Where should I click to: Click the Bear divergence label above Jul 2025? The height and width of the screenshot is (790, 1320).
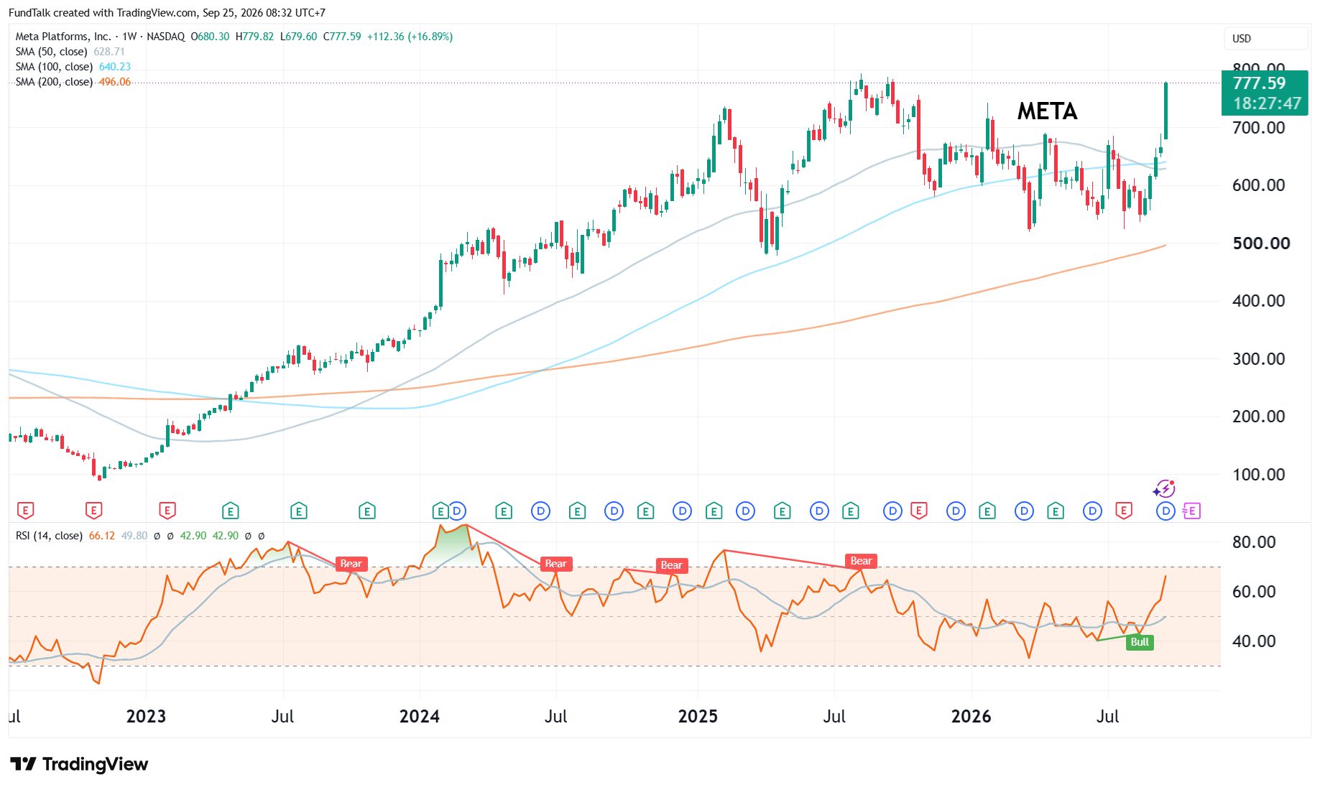(861, 561)
